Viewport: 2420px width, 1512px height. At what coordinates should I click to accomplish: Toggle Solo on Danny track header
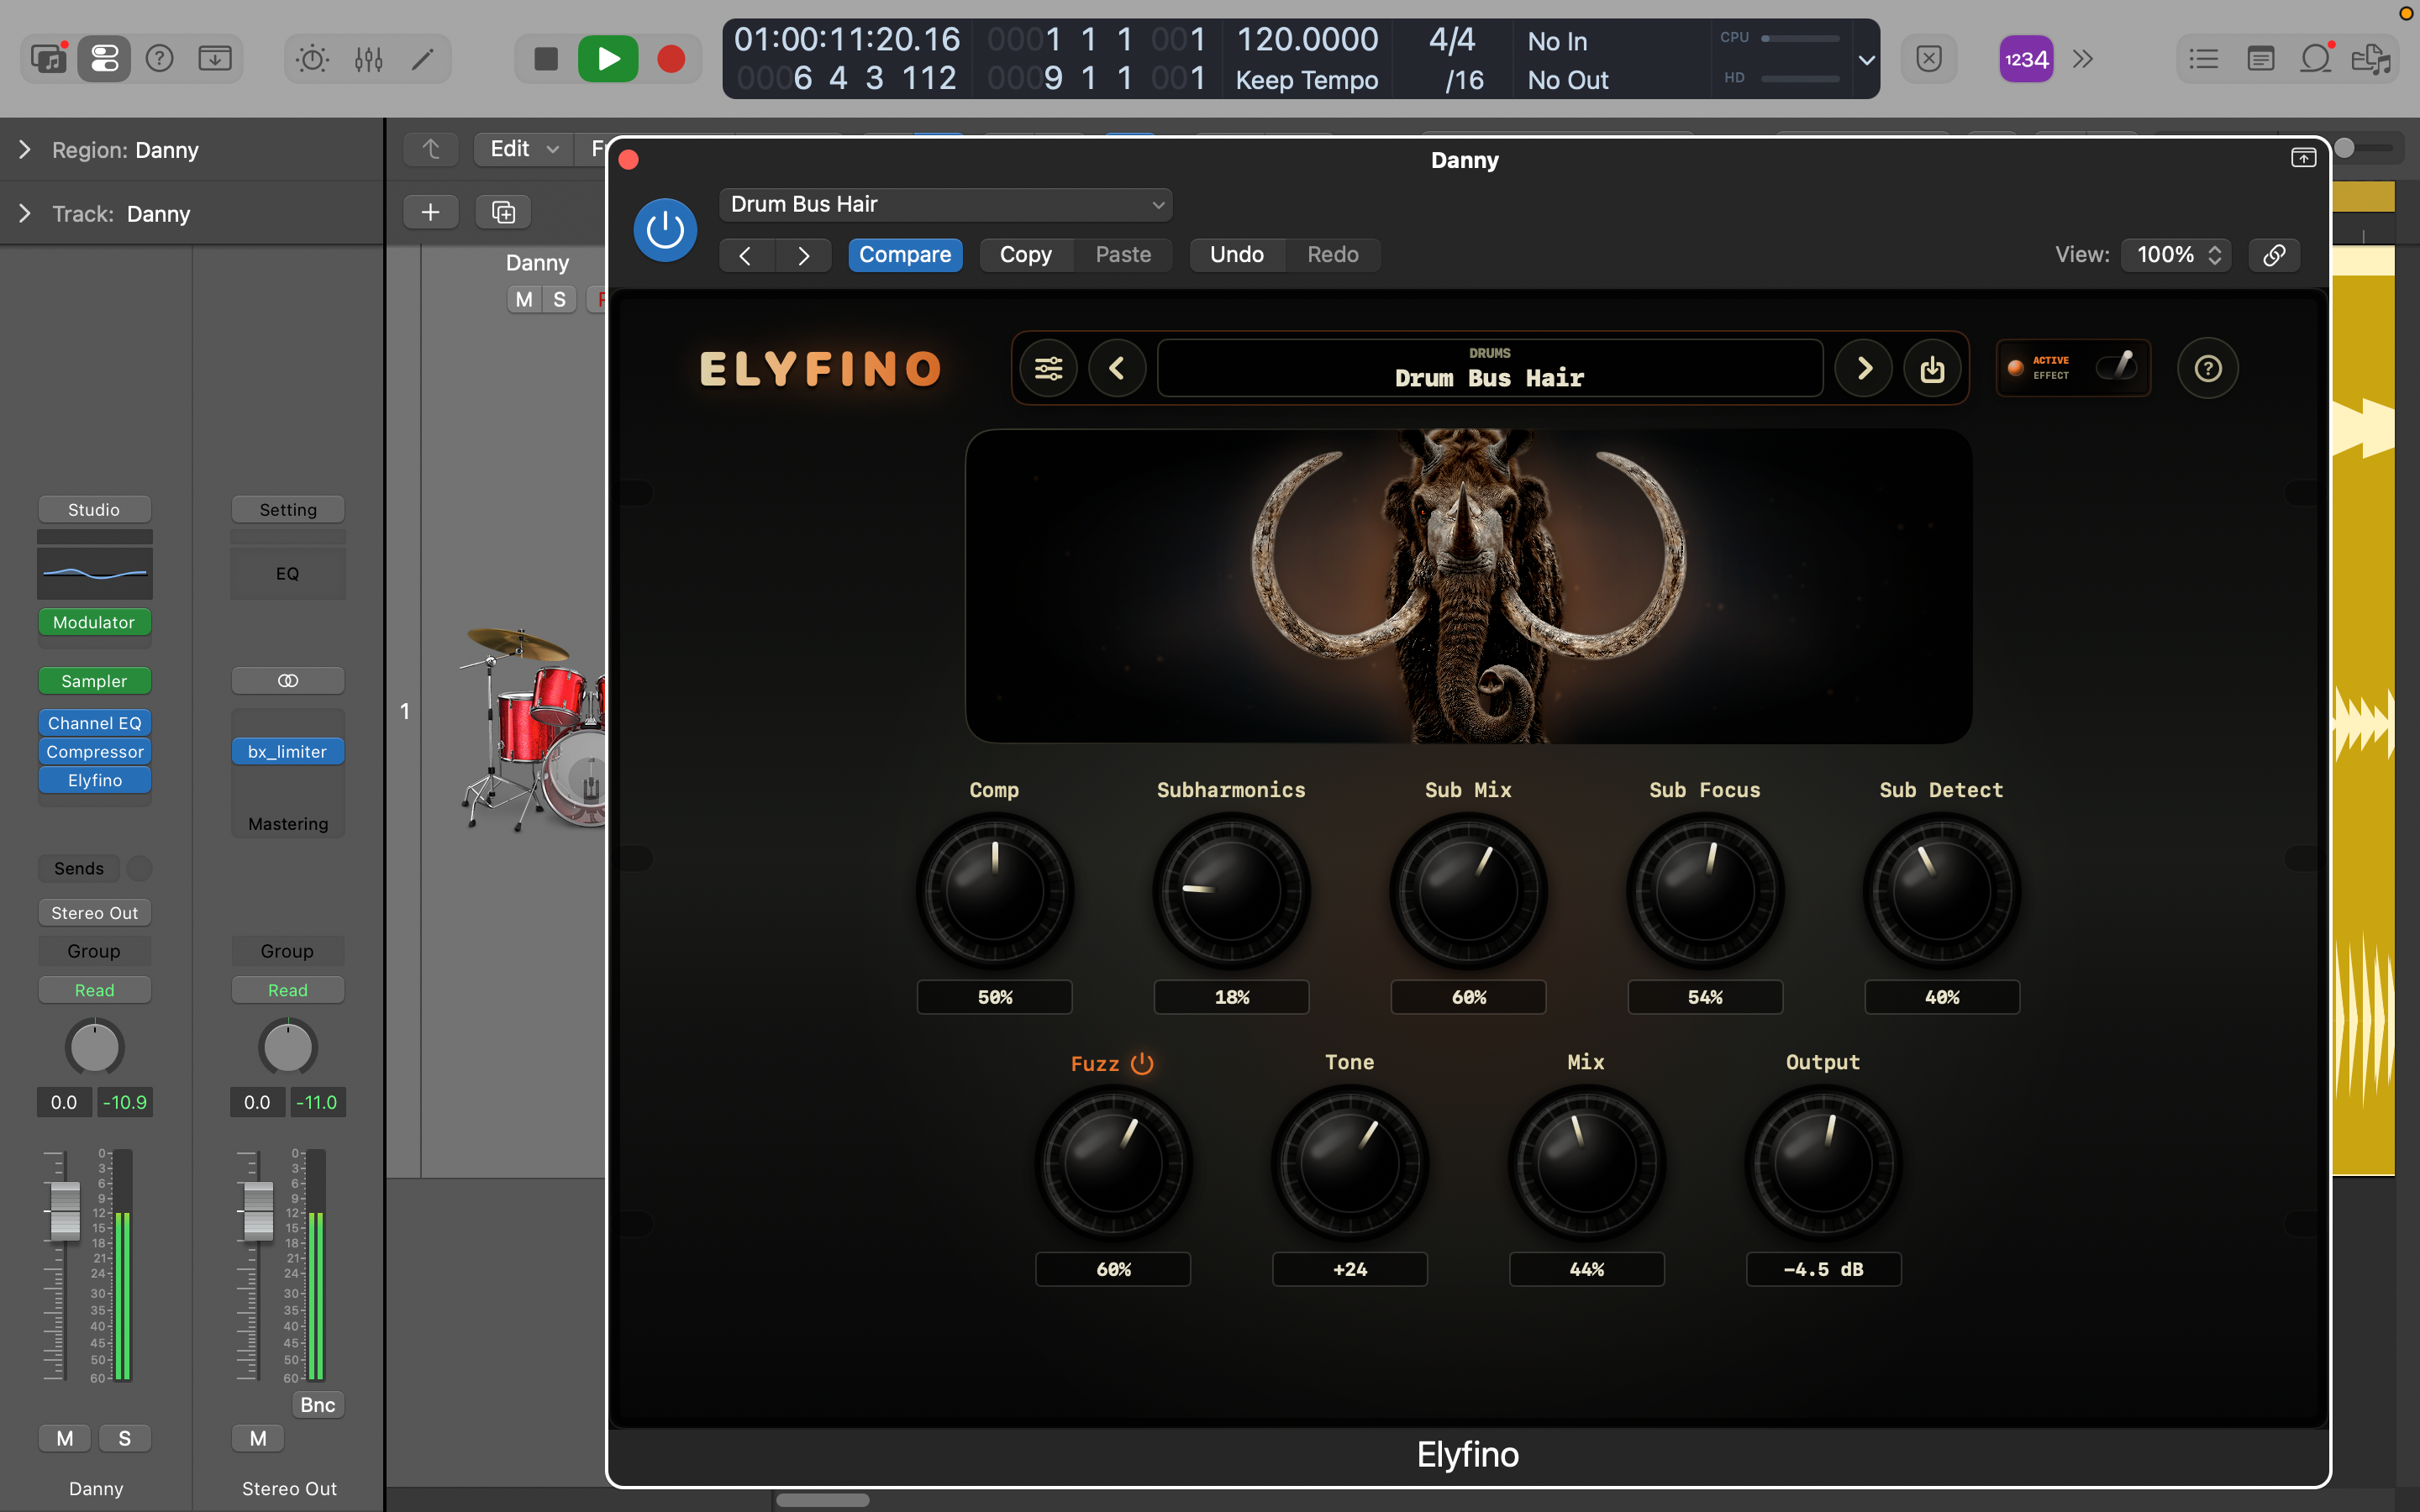[x=559, y=299]
